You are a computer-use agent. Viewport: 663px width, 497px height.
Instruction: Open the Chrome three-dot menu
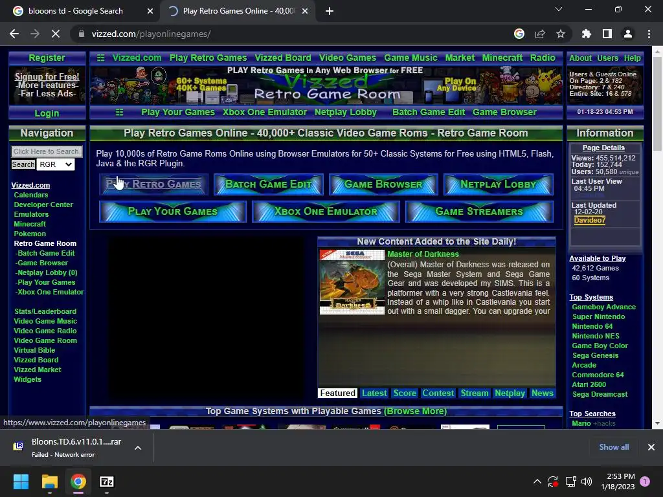tap(649, 34)
